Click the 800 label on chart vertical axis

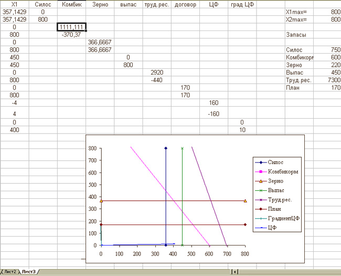[92, 148]
